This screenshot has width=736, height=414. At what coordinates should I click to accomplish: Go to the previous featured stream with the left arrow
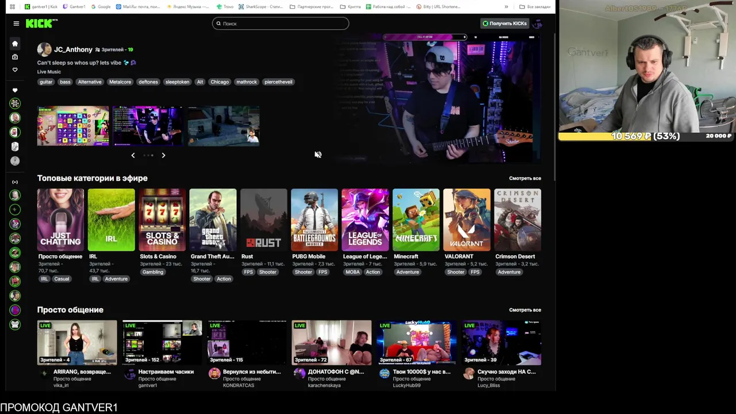click(133, 155)
